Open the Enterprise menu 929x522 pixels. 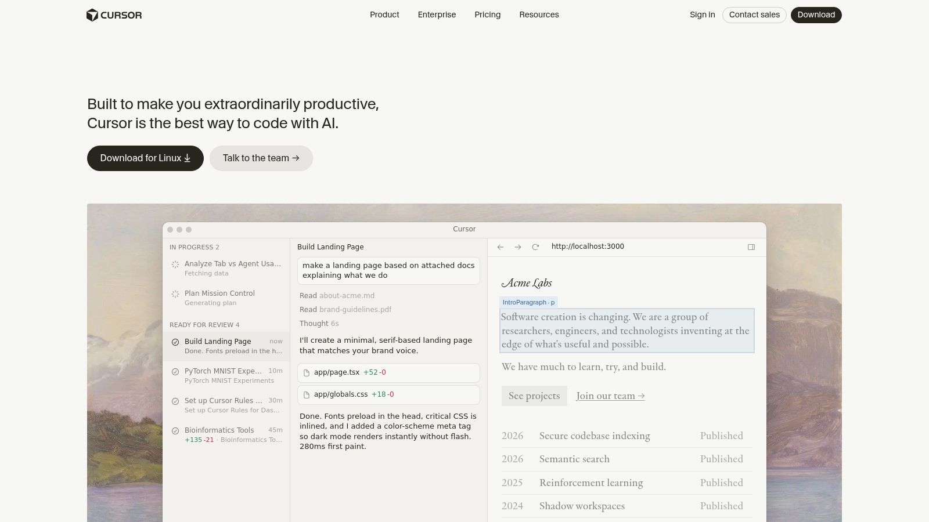click(437, 15)
